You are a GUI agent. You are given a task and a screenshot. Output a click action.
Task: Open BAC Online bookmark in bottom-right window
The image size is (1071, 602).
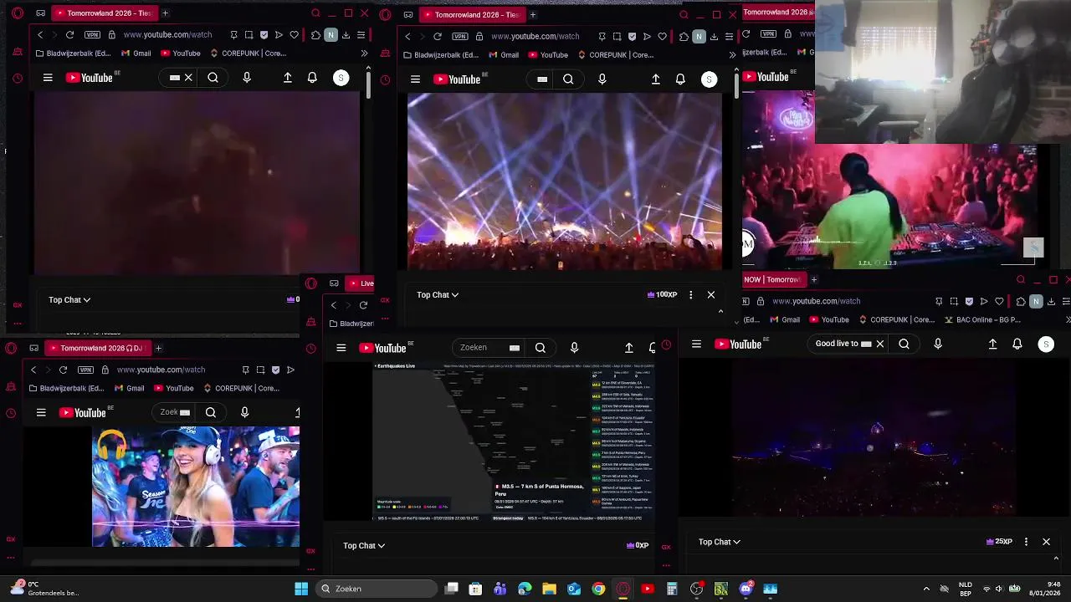click(982, 319)
